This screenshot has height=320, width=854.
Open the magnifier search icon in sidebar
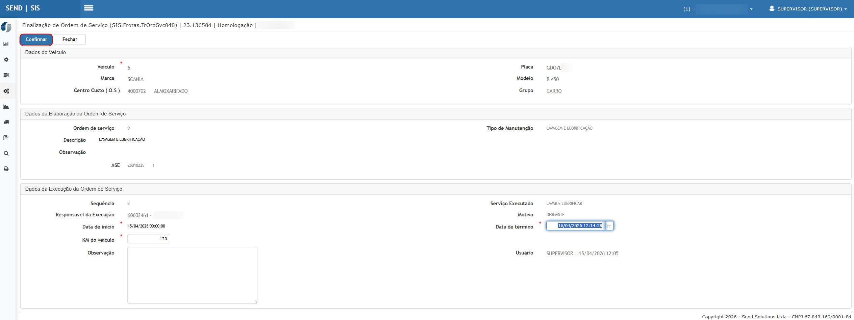click(6, 153)
